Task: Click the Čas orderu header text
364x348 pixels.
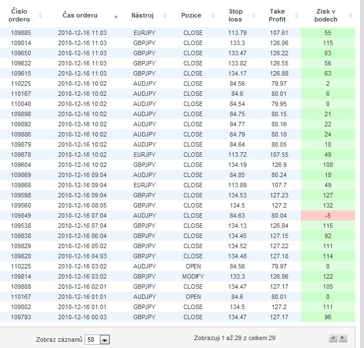Action: click(x=80, y=15)
